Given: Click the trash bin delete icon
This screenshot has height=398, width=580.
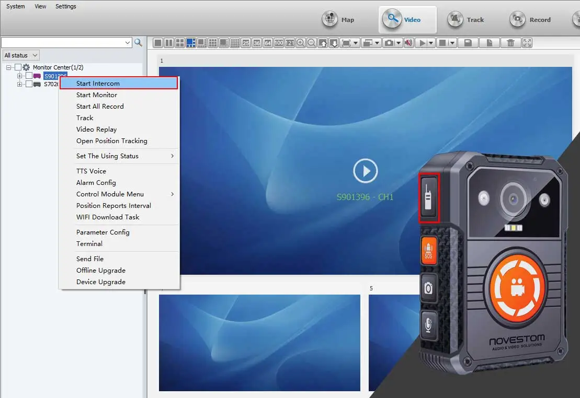Looking at the screenshot, I should point(511,43).
